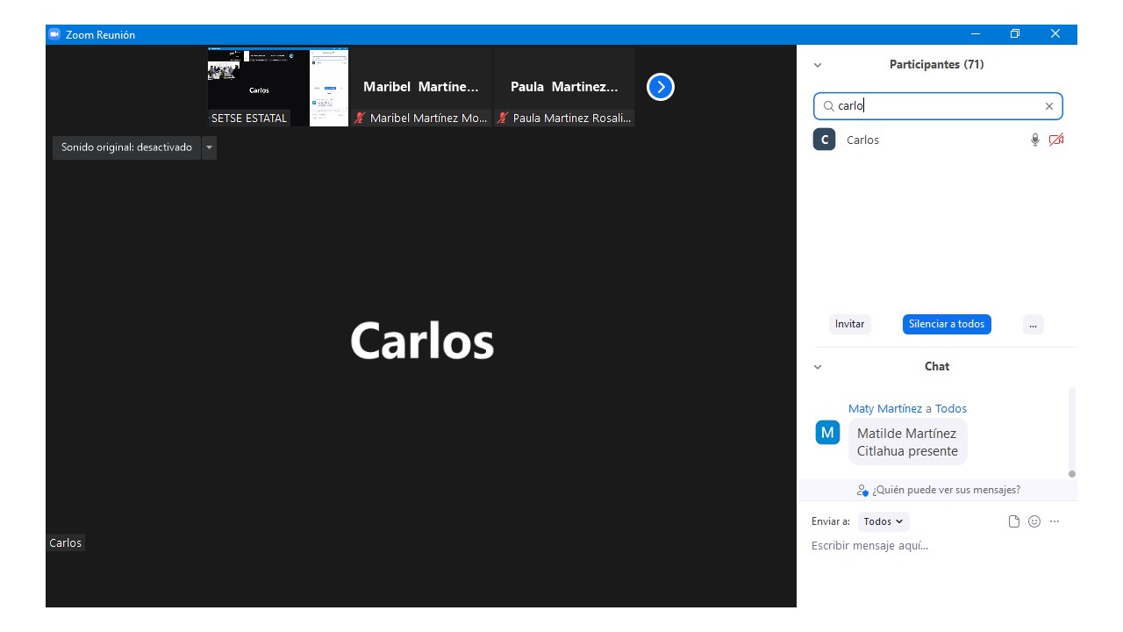
Task: Clear the participant search with X icon
Action: click(1048, 106)
